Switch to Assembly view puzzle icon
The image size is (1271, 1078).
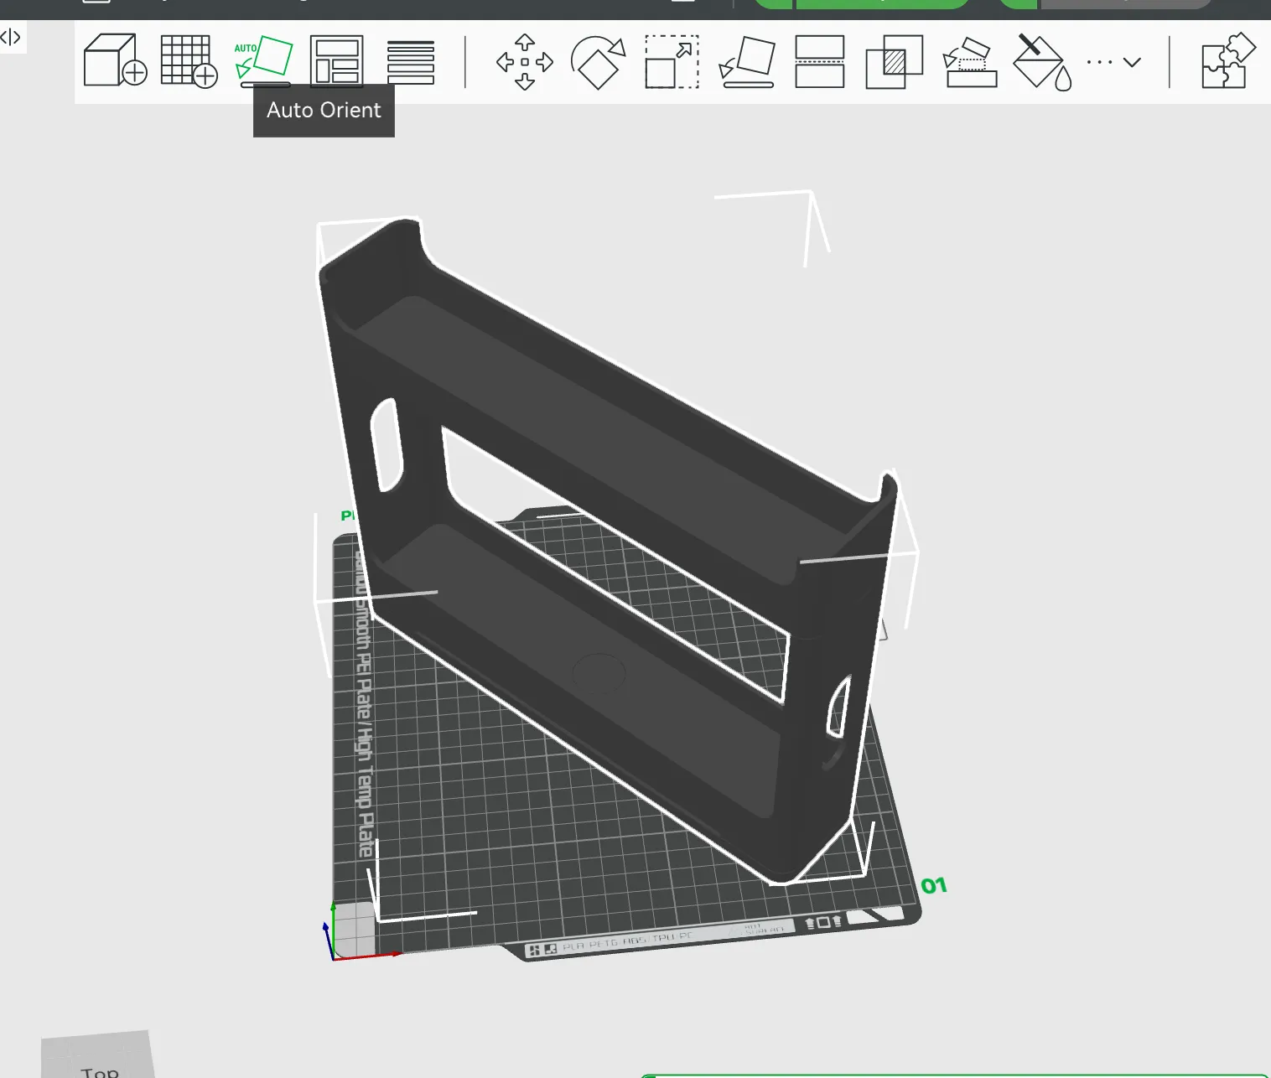click(1227, 60)
